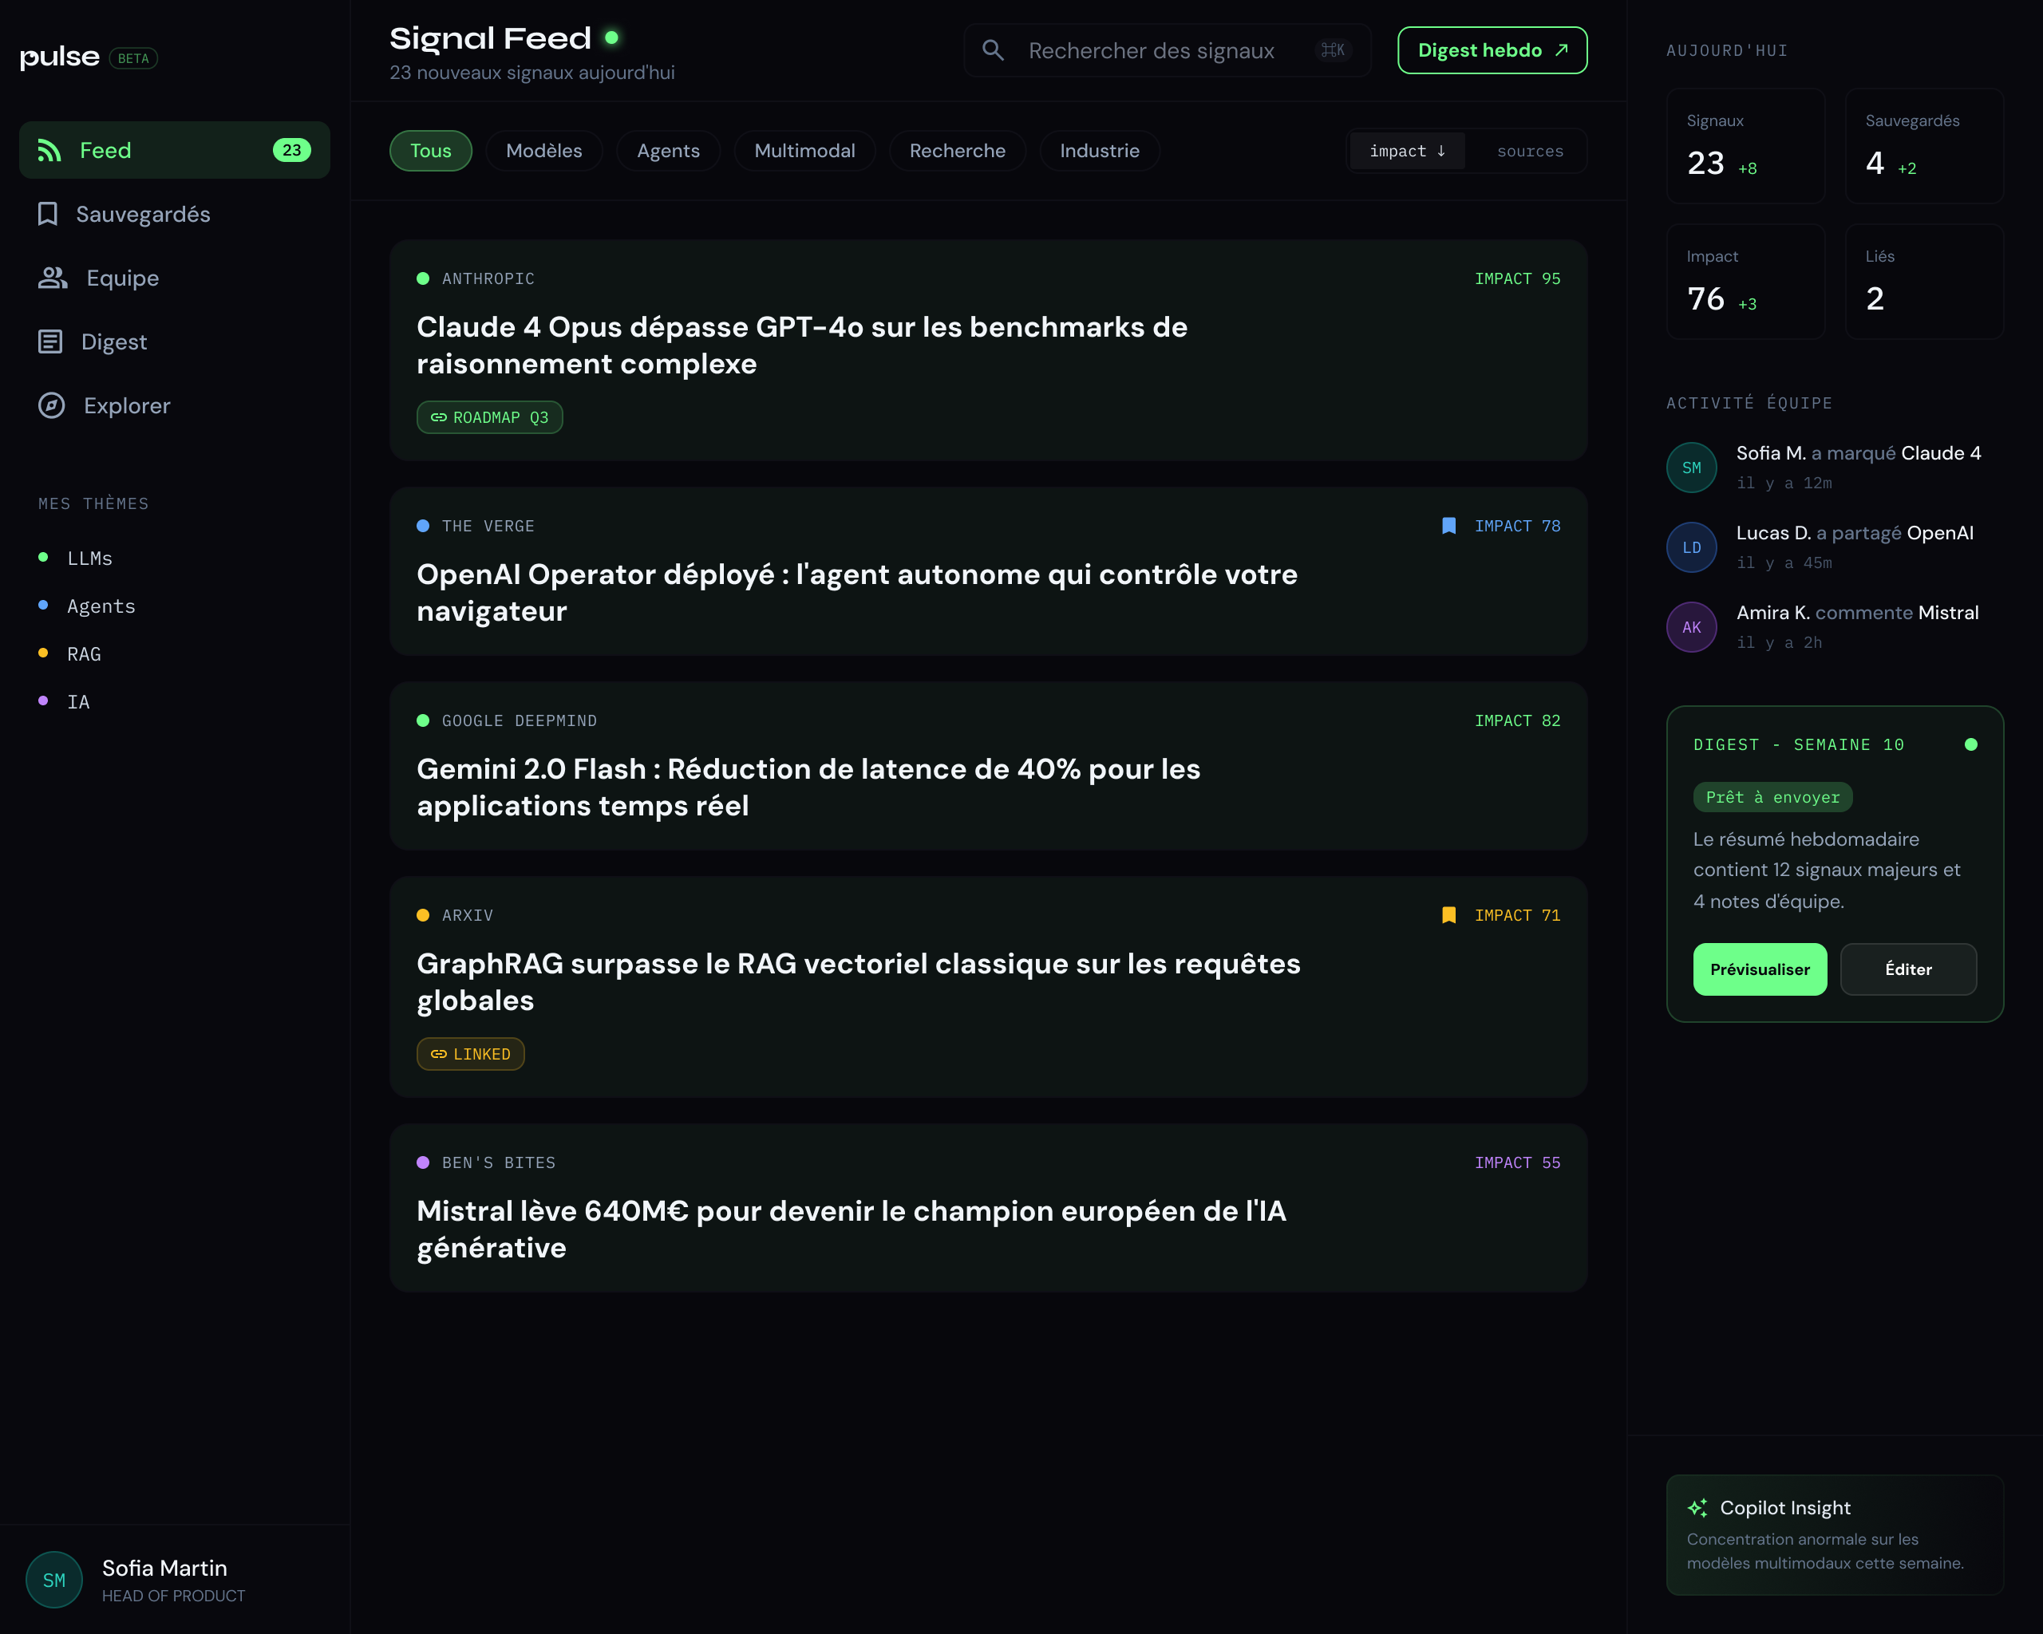2043x1634 pixels.
Task: Click Amira K. AK avatar
Action: pyautogui.click(x=1691, y=627)
